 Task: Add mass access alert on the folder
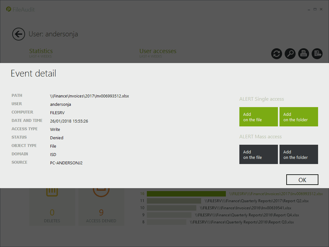tap(298, 154)
